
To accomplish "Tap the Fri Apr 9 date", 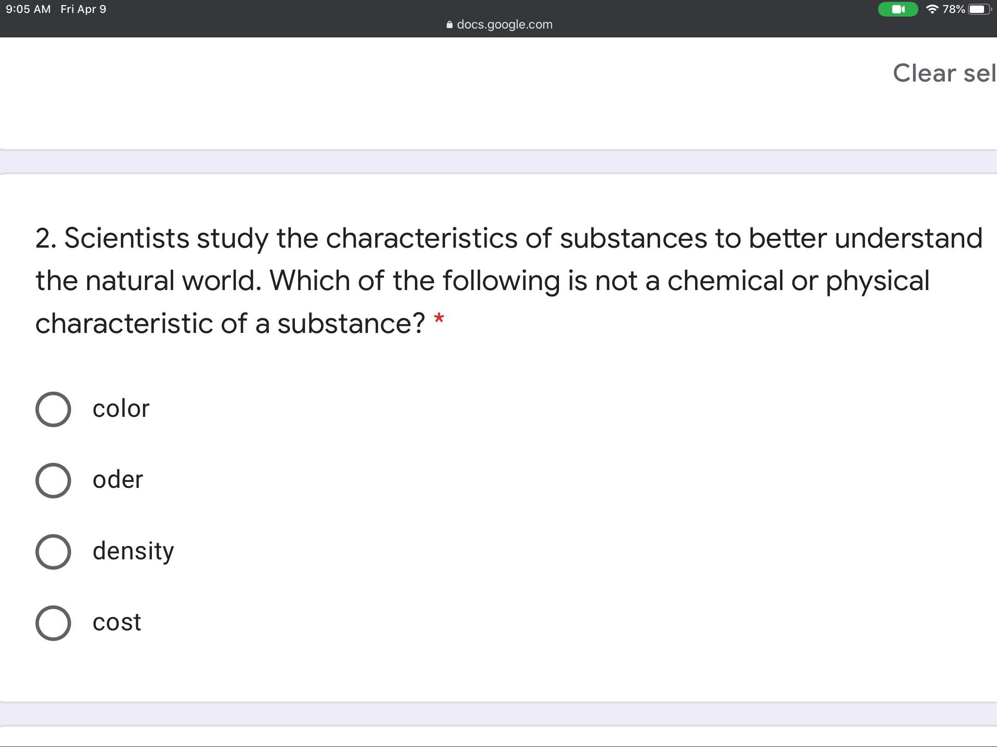I will coord(83,9).
